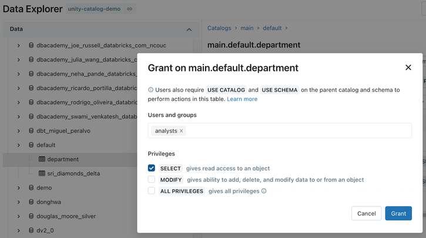Click database icon for dbt_miguel_peralvo
Screen dimensions: 426x238
[31, 131]
